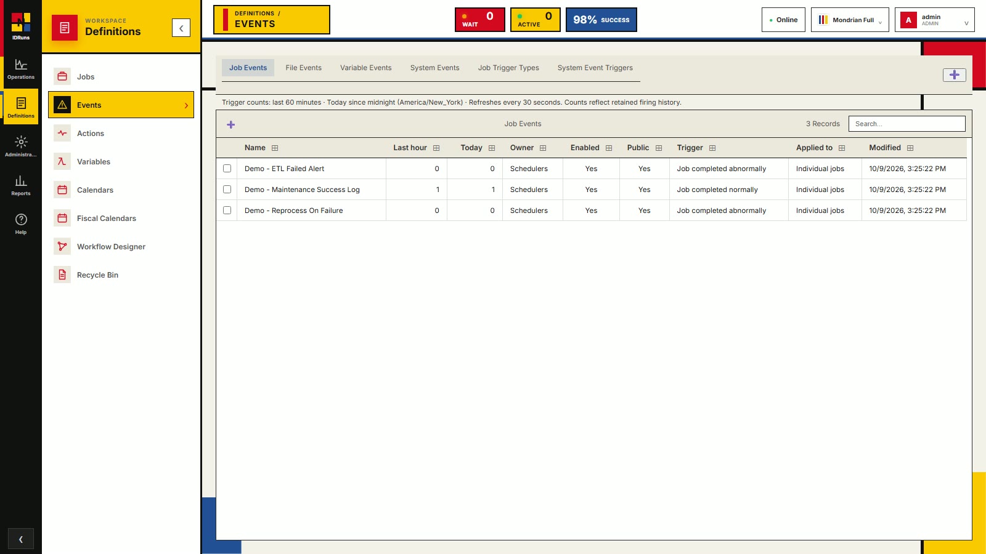This screenshot has height=554, width=986.
Task: Open Jobs definitions
Action: click(x=121, y=77)
